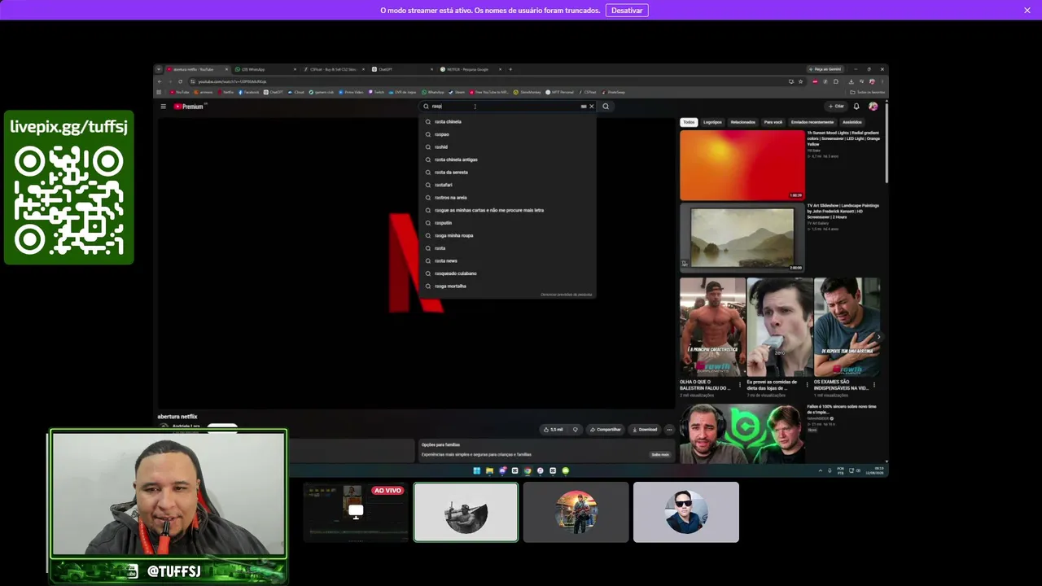Select suggestion "rasta chinela antigas"
Screen dimensions: 1042x586
[x=507, y=160]
